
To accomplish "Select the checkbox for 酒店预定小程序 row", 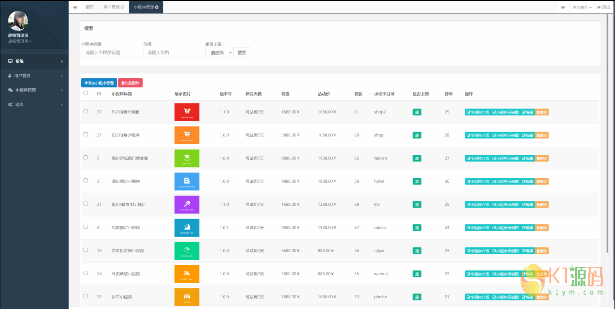I will [85, 180].
